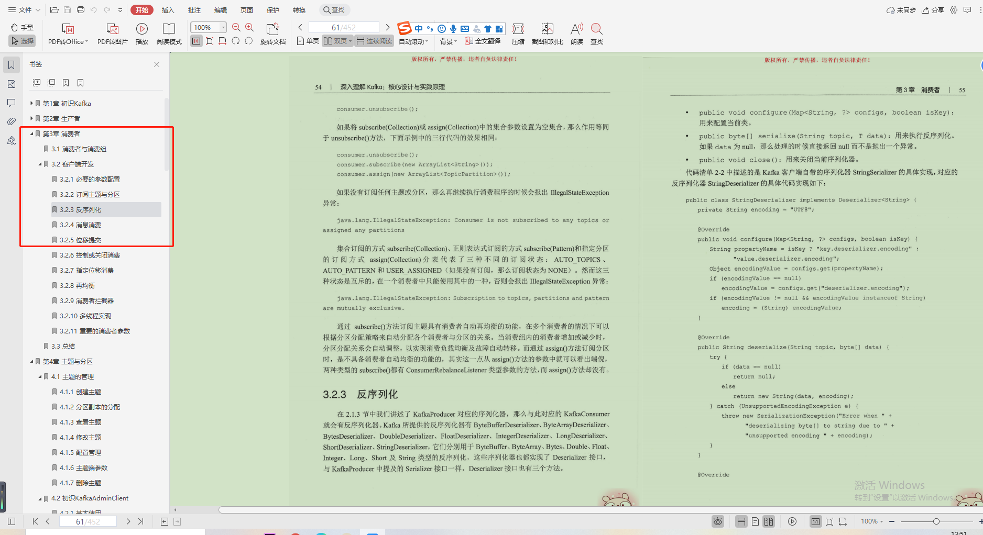This screenshot has height=535, width=983.
Task: Open Screenshot and Compare (截图和对比)
Action: [547, 34]
